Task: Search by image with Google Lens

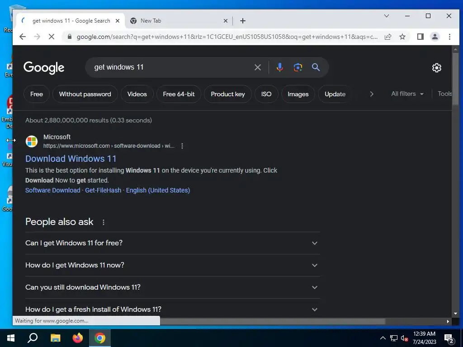Action: pyautogui.click(x=298, y=67)
